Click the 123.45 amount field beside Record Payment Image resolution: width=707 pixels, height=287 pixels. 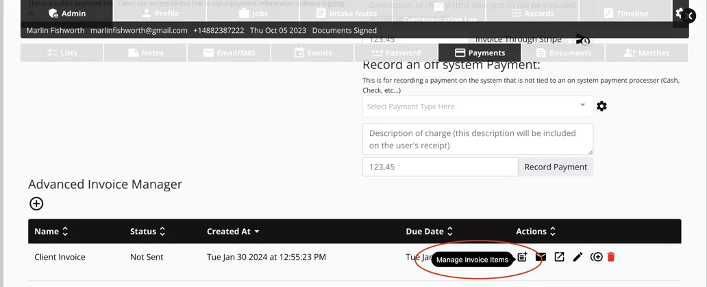(x=440, y=167)
